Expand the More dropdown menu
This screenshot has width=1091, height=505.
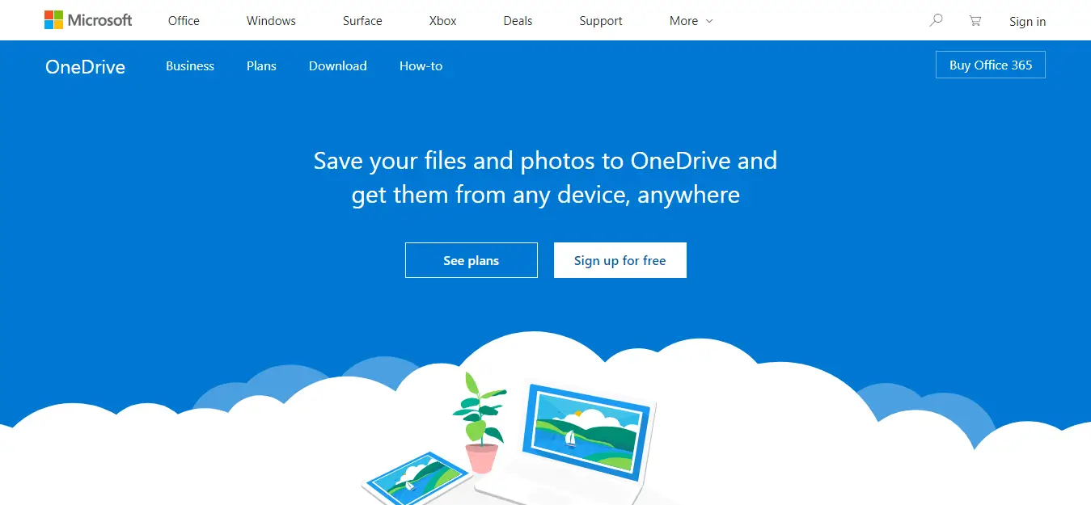(691, 21)
